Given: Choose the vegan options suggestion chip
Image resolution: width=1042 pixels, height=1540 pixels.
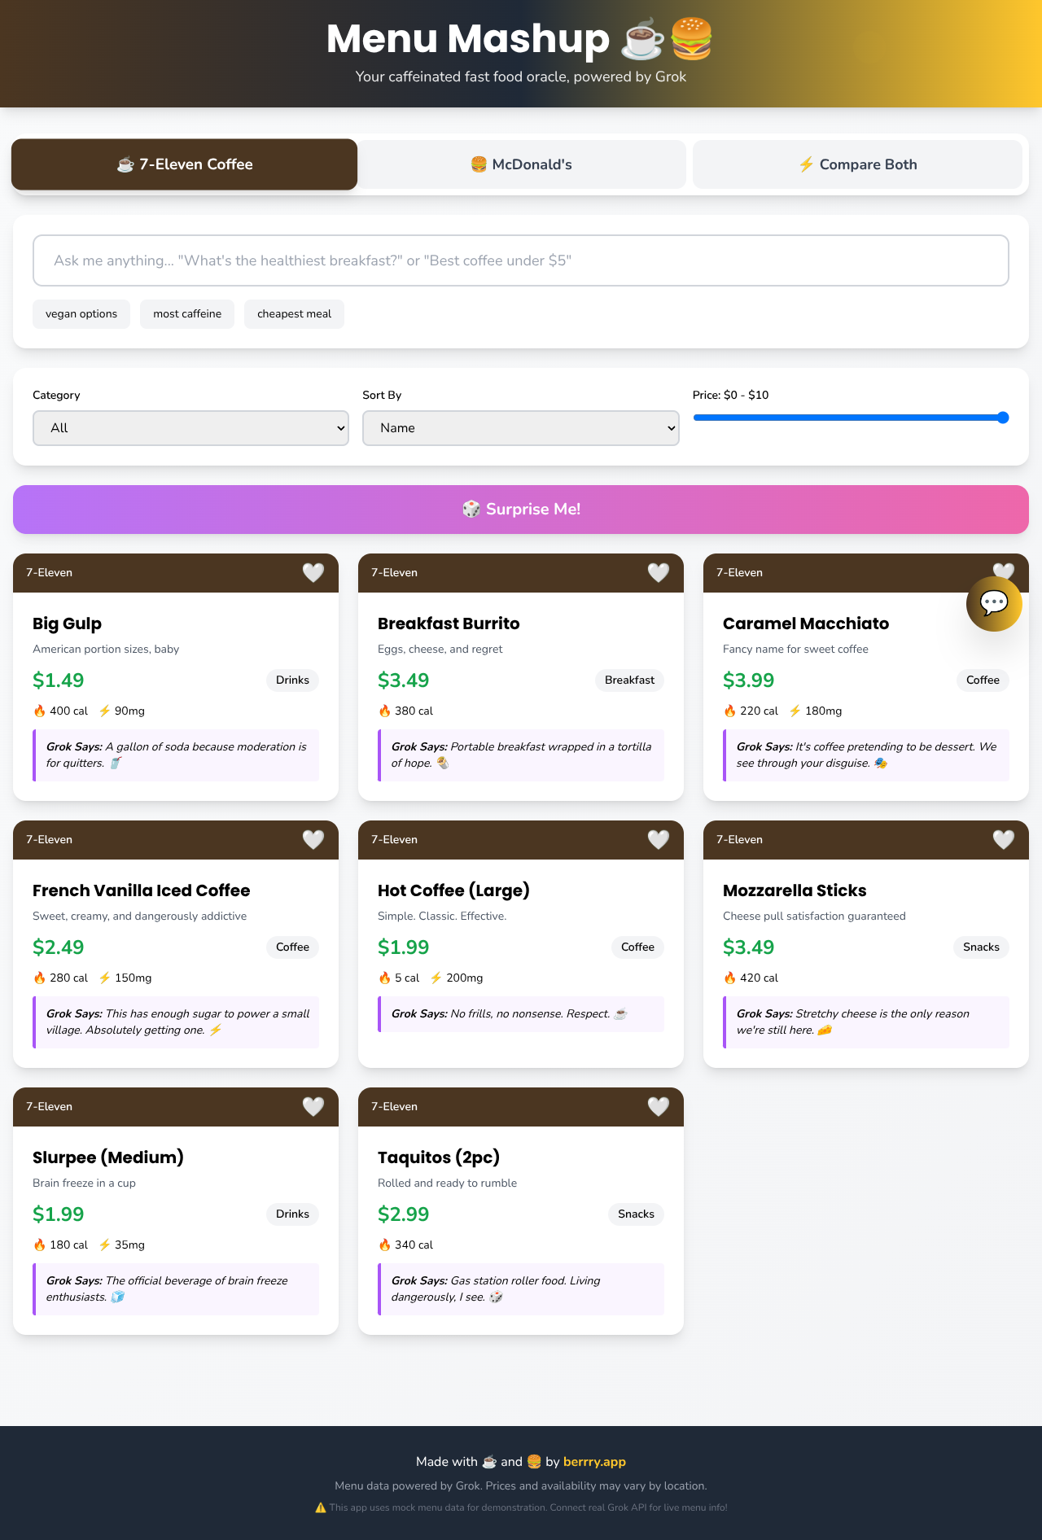Looking at the screenshot, I should (x=81, y=314).
